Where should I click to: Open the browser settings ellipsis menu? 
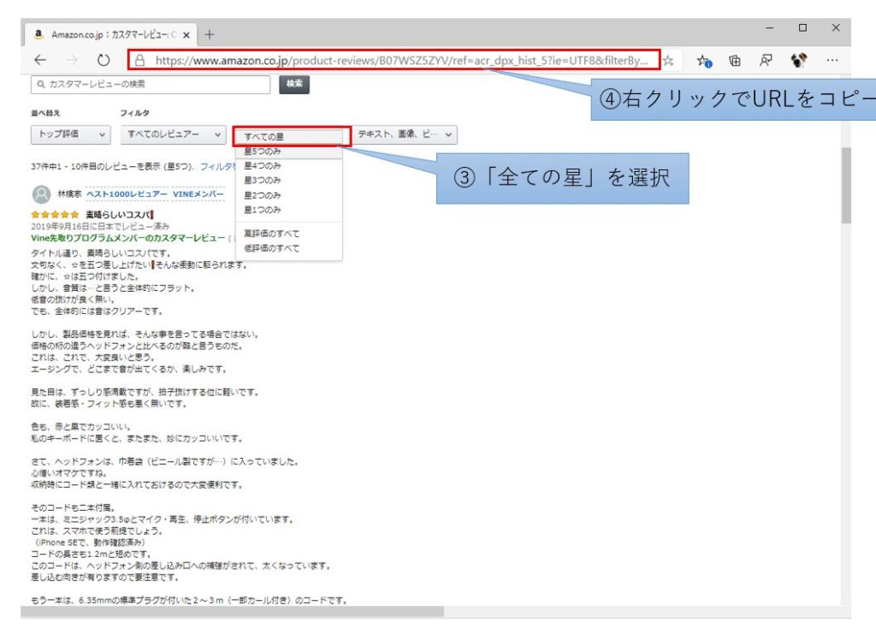tap(832, 61)
